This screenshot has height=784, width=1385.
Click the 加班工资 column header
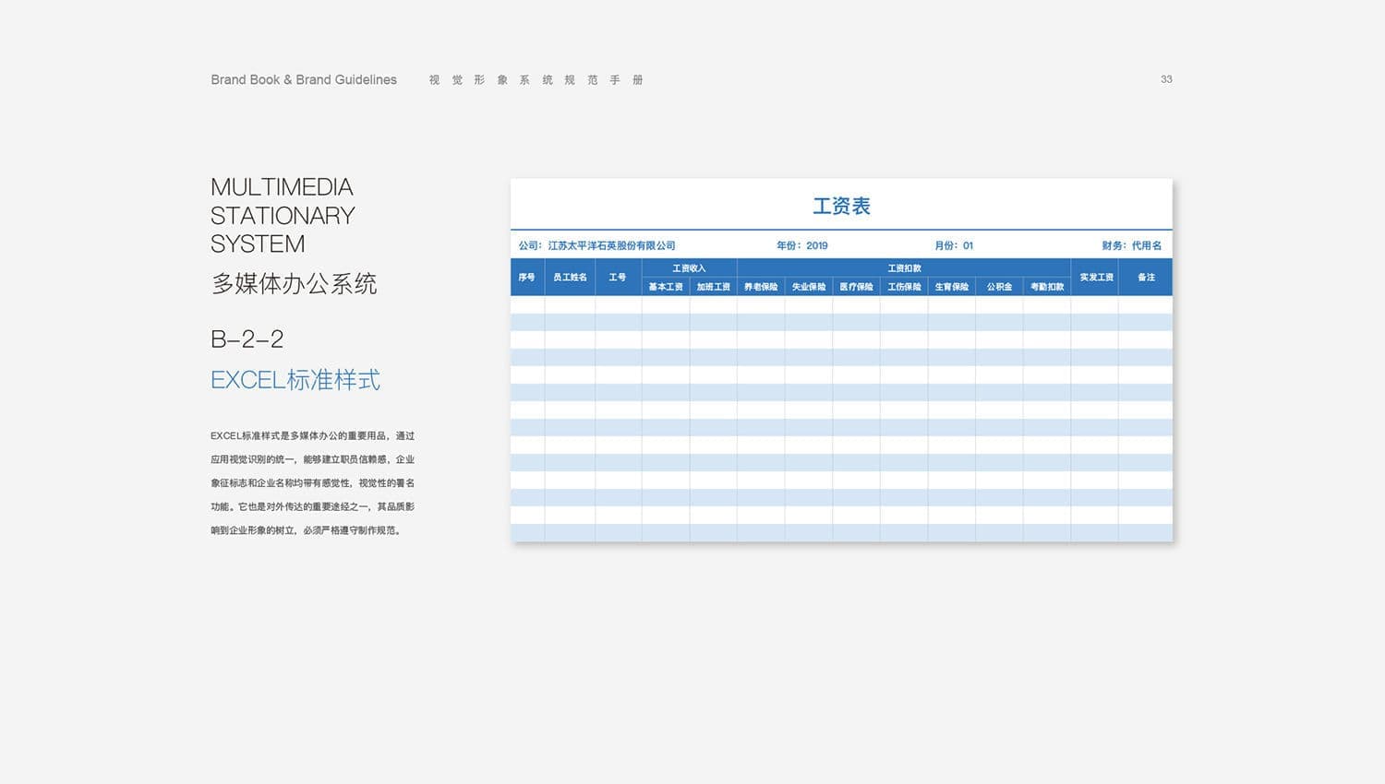click(713, 287)
